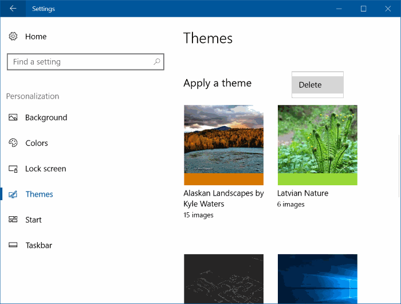Viewport: 401px width, 304px height.
Task: Apply the Alaskan Landscapes theme thumbnail
Action: [x=223, y=139]
